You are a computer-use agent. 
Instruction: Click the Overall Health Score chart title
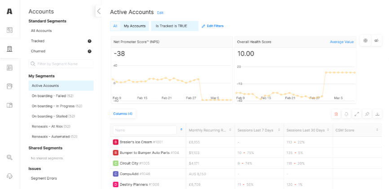tap(254, 42)
